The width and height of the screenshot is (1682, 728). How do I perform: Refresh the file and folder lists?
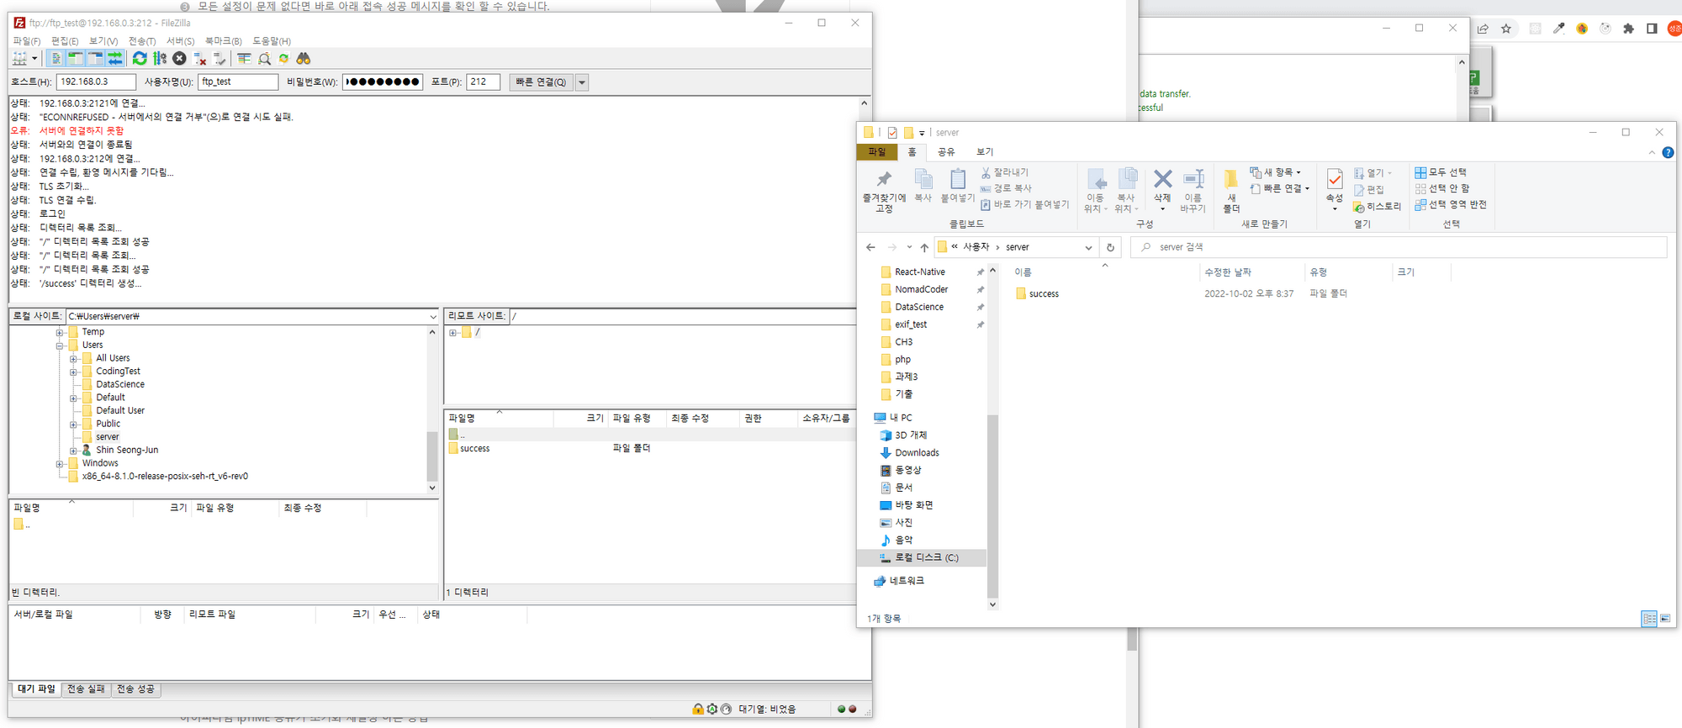pyautogui.click(x=140, y=59)
